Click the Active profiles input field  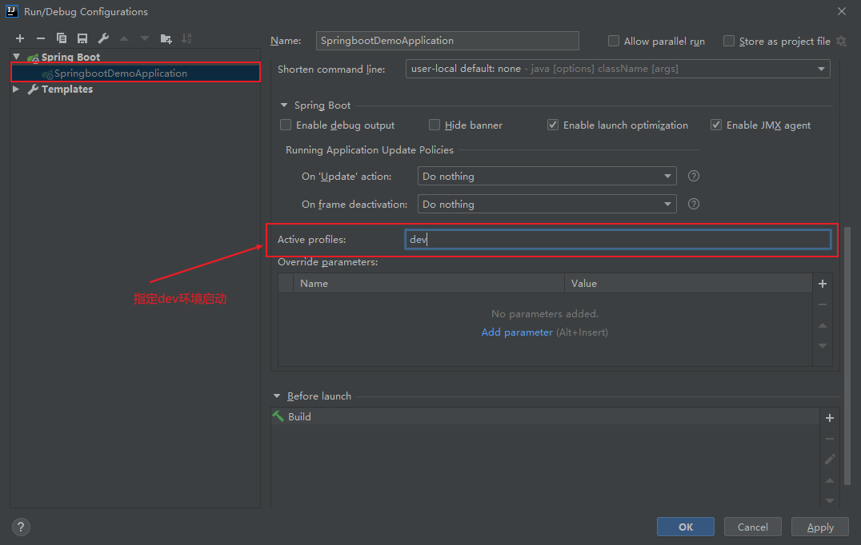617,240
